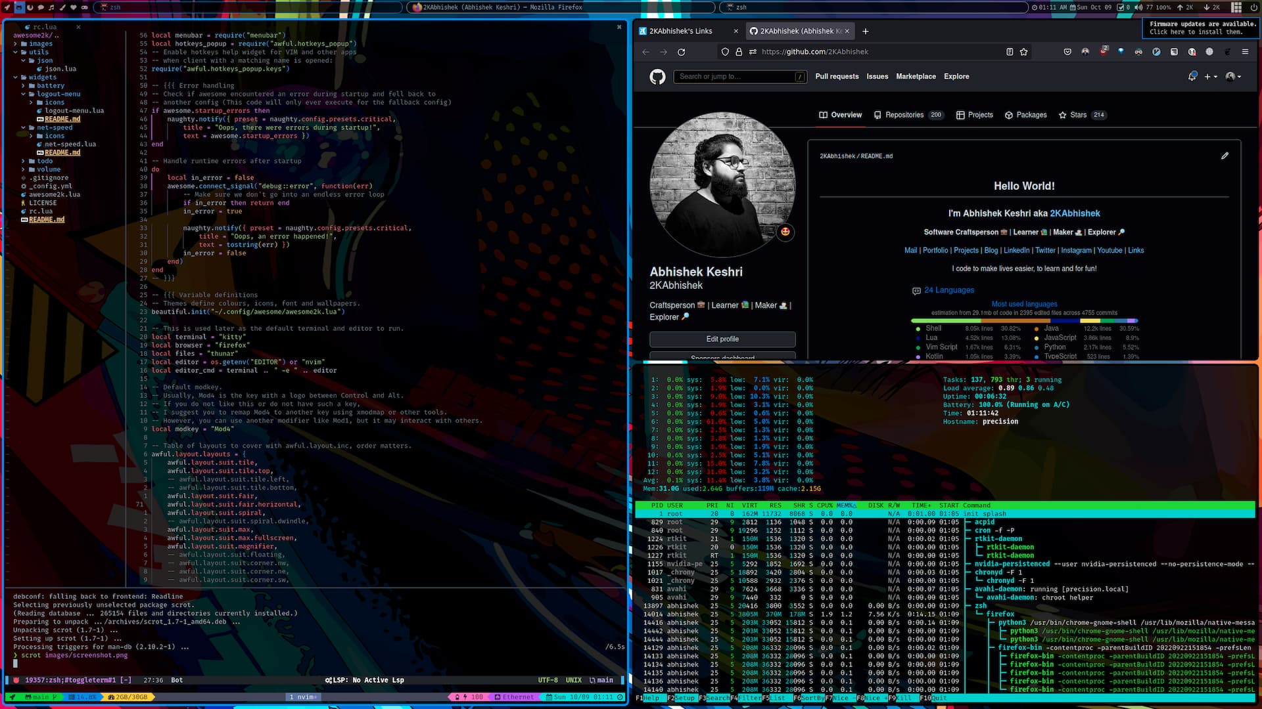Screen dimensions: 1262x709
Task: Open the Pull requests menu on GitHub
Action: click(837, 76)
